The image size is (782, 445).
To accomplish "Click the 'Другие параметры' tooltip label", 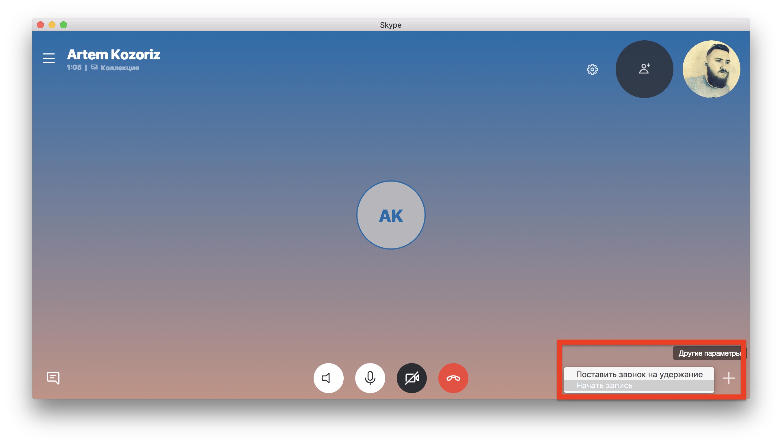I will click(x=709, y=353).
